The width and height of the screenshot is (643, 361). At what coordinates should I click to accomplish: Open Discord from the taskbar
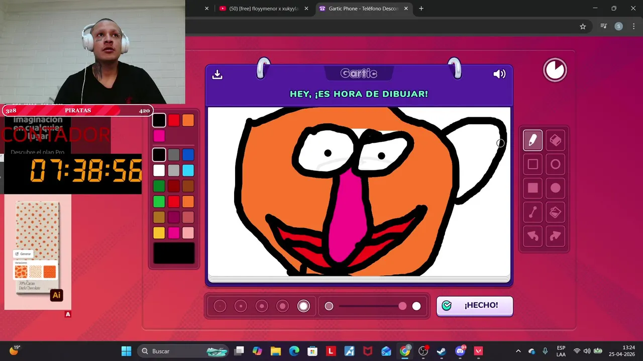tap(460, 351)
